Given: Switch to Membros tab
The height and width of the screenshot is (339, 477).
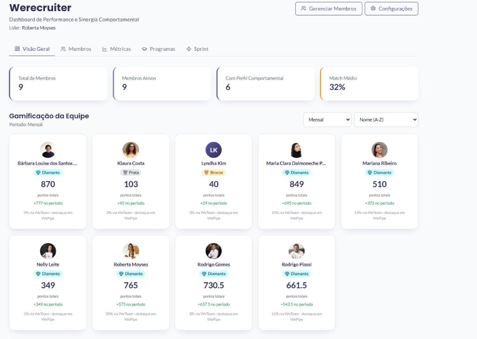Looking at the screenshot, I should [76, 49].
